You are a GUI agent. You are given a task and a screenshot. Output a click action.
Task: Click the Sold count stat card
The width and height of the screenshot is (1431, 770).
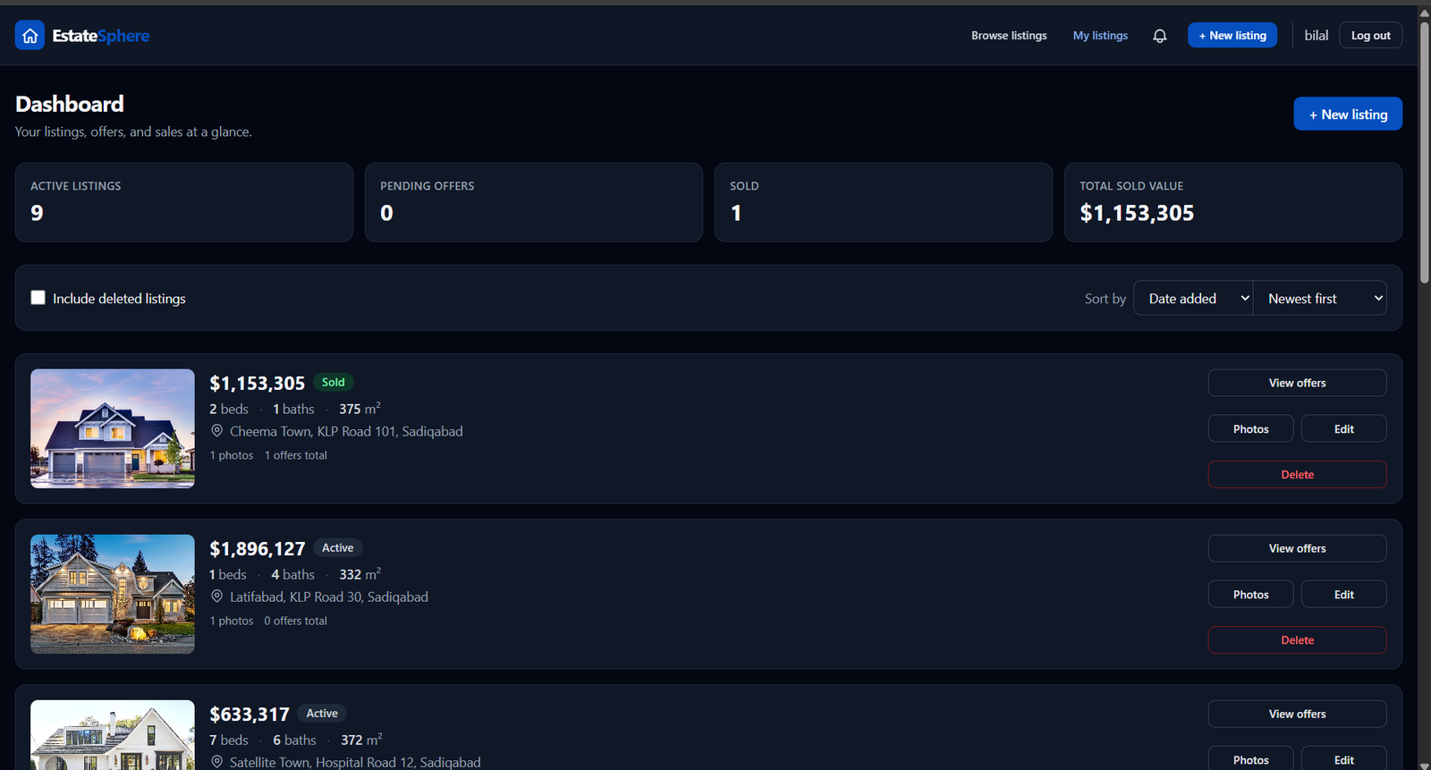pyautogui.click(x=884, y=202)
